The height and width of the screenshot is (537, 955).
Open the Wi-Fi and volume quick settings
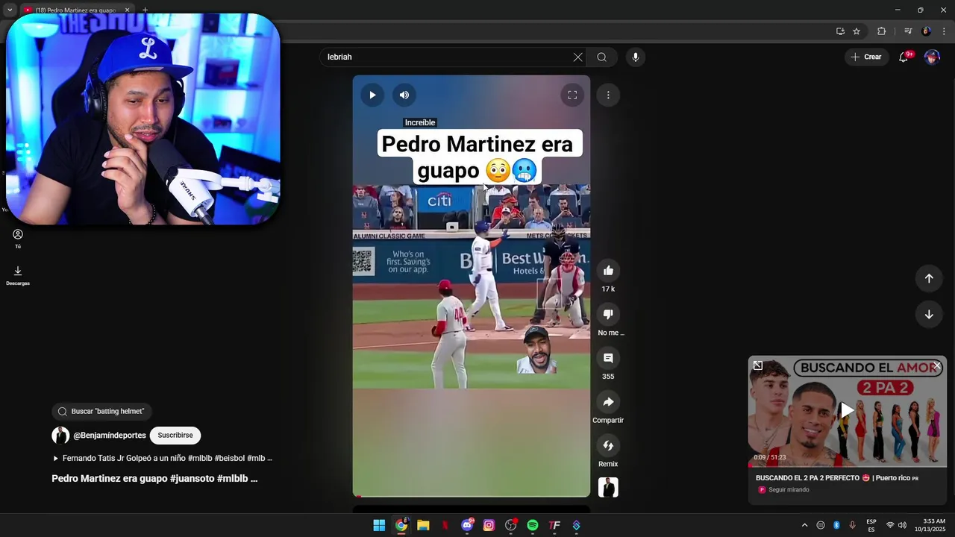pyautogui.click(x=896, y=525)
